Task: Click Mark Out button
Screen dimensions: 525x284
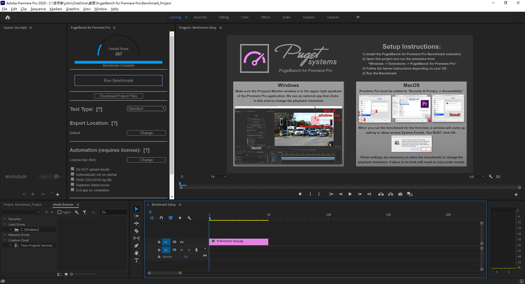Action: click(x=319, y=194)
